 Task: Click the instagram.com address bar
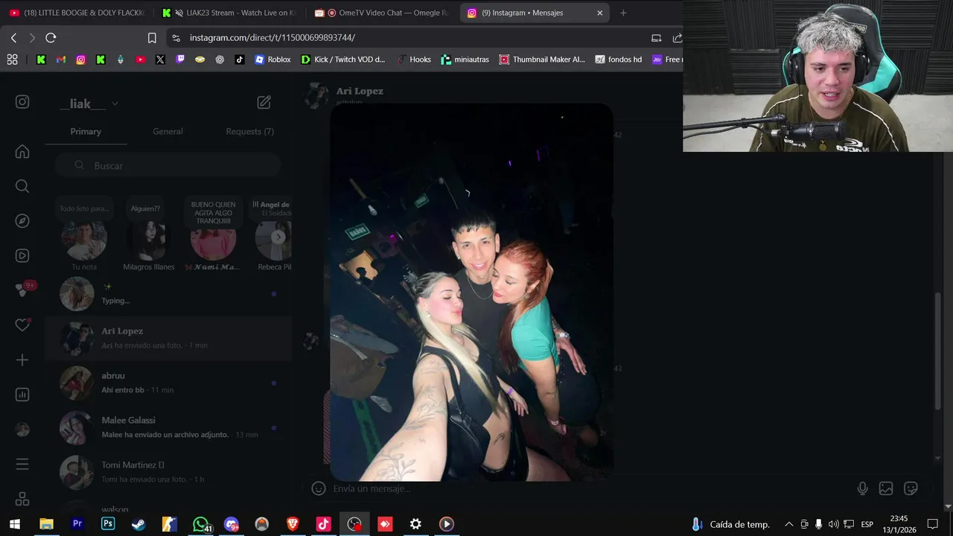pyautogui.click(x=409, y=37)
